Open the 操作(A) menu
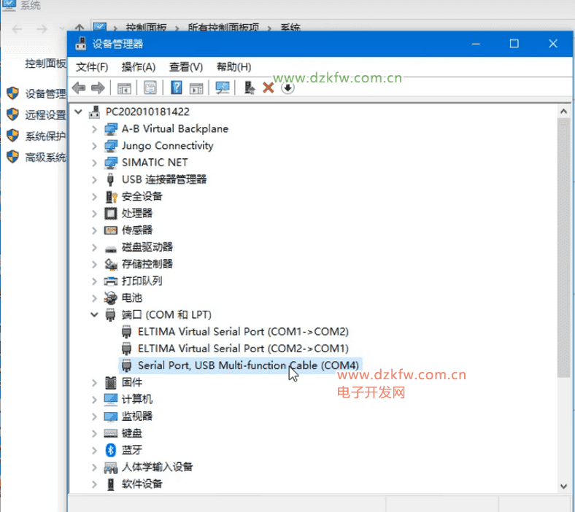Viewport: 575px width, 512px height. click(139, 67)
